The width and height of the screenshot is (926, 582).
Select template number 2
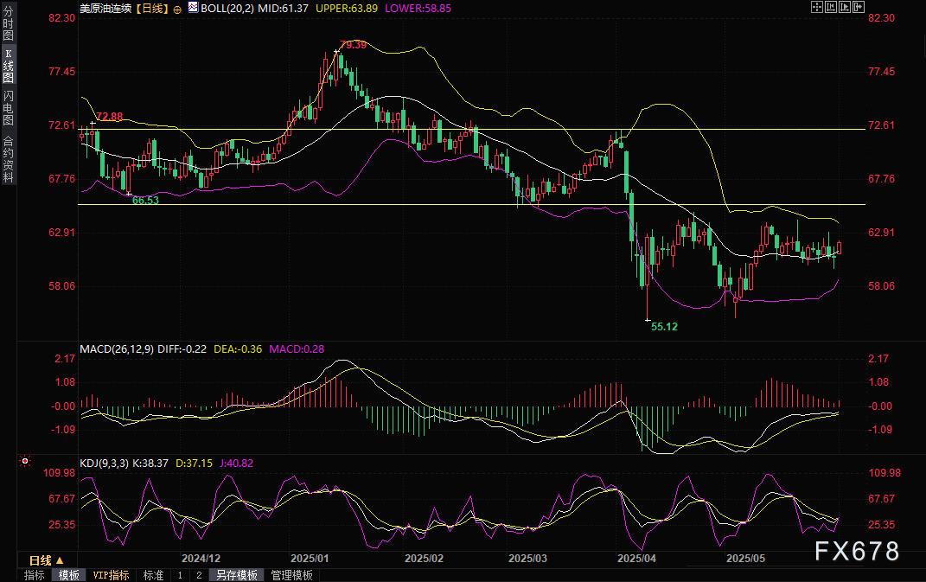198,575
